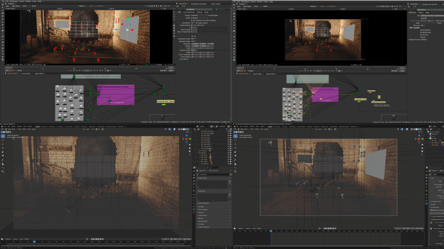Toggle the Add Rest Position checkbox
The width and height of the screenshot is (444, 249).
pyautogui.click(x=198, y=203)
